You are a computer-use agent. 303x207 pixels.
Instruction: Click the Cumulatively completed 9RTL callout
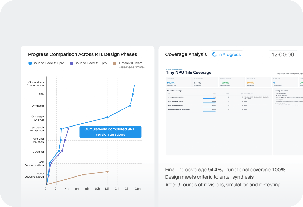110,132
